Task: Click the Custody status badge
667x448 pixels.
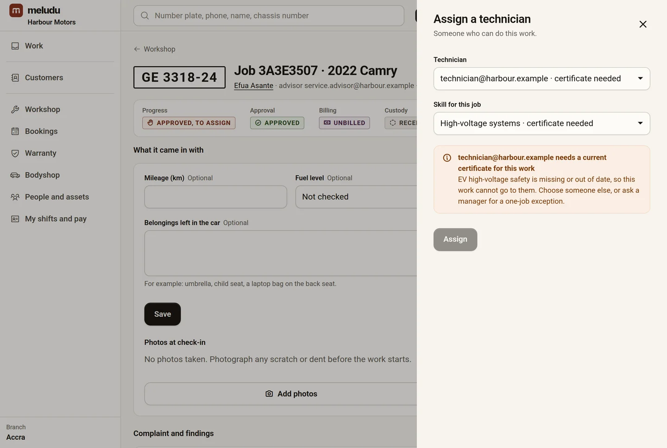Action: [401, 123]
